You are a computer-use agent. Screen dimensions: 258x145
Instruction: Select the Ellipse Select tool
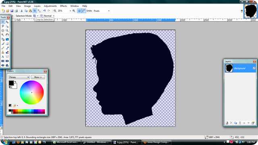click(x=3, y=31)
